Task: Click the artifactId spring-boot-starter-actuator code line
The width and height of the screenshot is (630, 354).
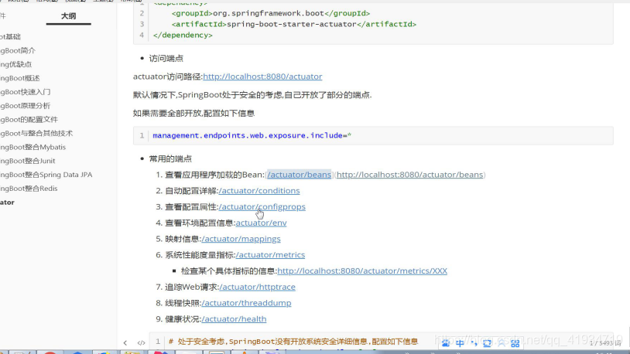Action: pos(294,24)
